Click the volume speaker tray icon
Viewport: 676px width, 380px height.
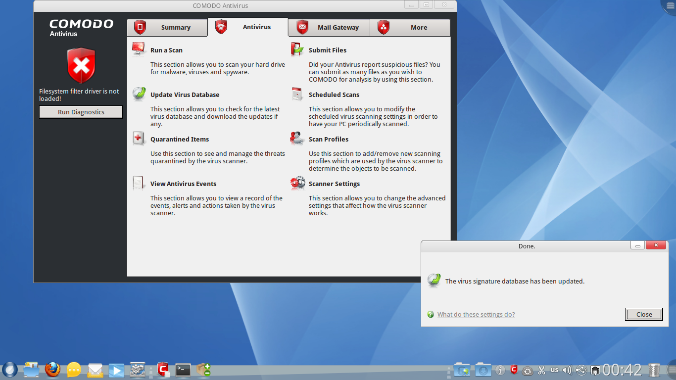[567, 370]
